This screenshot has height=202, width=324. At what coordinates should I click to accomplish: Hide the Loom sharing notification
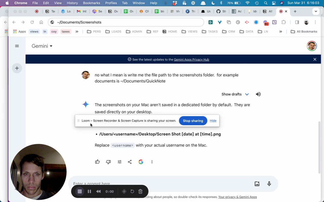(x=213, y=121)
